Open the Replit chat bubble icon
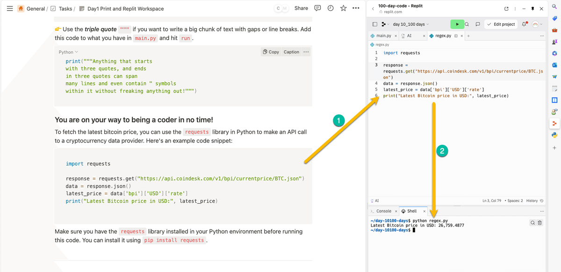 477,24
